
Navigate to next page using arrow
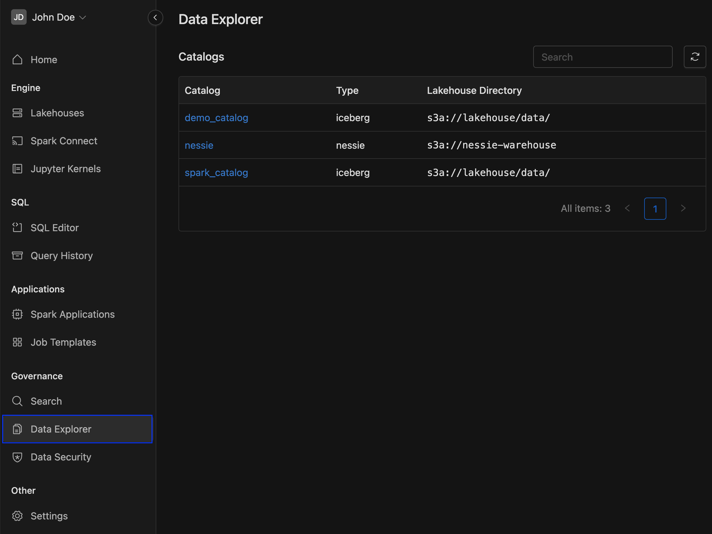pos(683,208)
